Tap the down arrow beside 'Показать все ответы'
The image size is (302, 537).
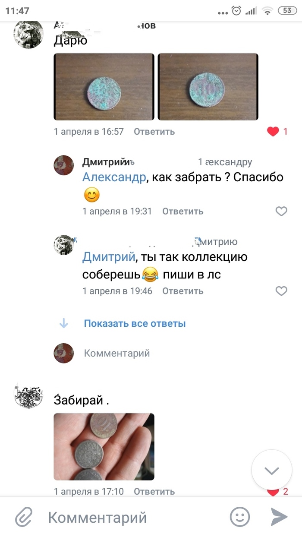click(63, 323)
